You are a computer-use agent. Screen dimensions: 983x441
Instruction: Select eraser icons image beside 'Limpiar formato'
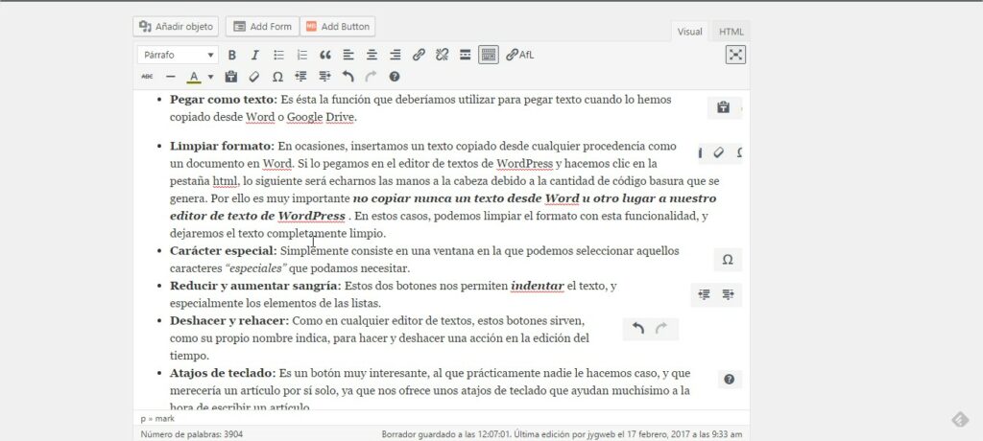721,152
